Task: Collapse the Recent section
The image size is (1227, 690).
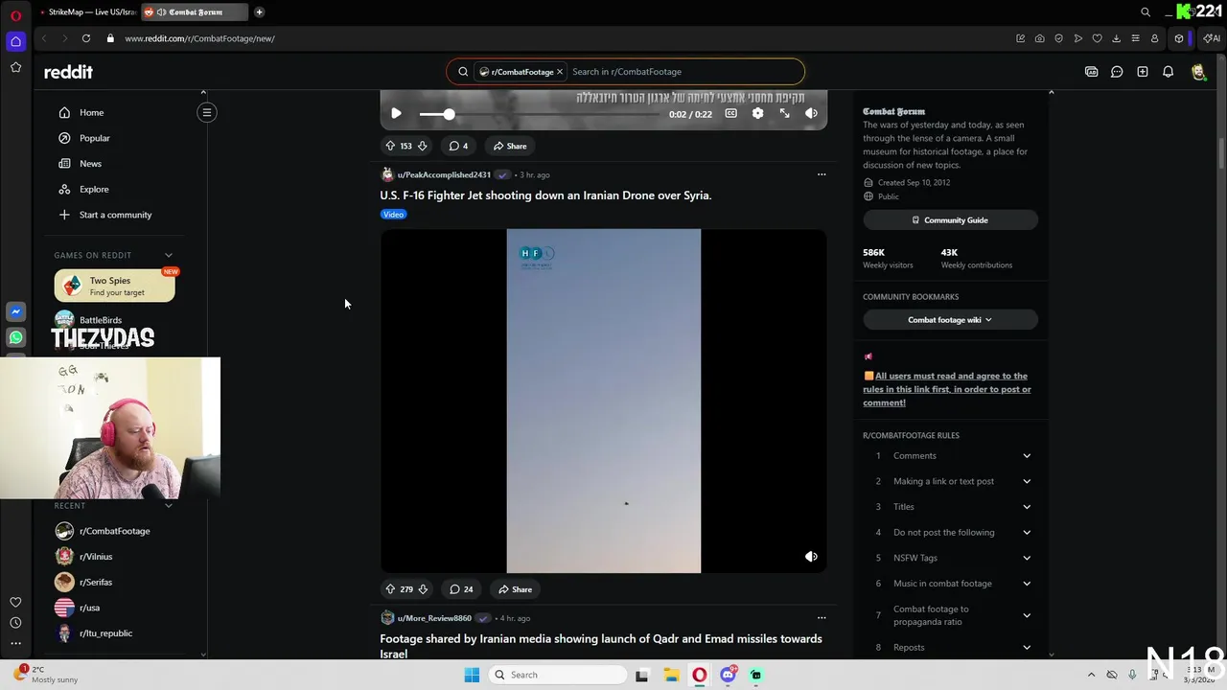Action: pos(169,505)
